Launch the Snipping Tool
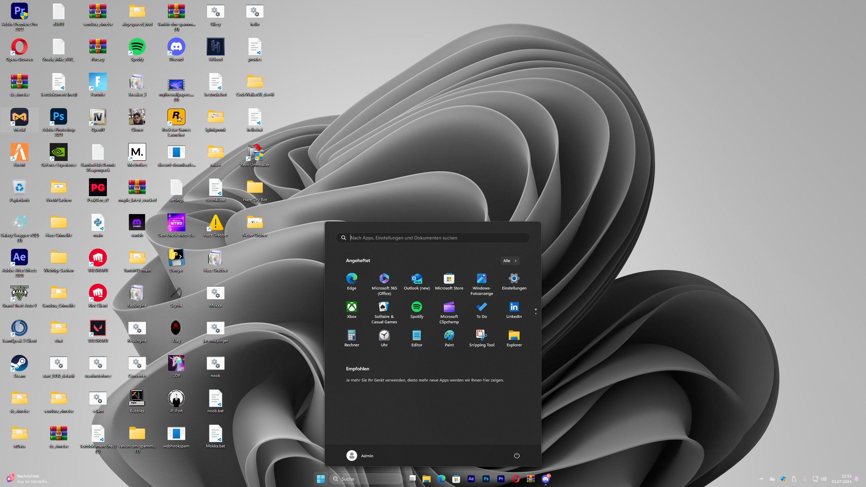Screen dimensions: 866x487 tap(482, 339)
